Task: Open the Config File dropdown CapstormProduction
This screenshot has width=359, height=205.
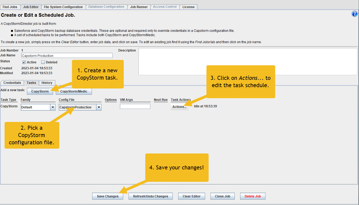Action: coord(80,107)
